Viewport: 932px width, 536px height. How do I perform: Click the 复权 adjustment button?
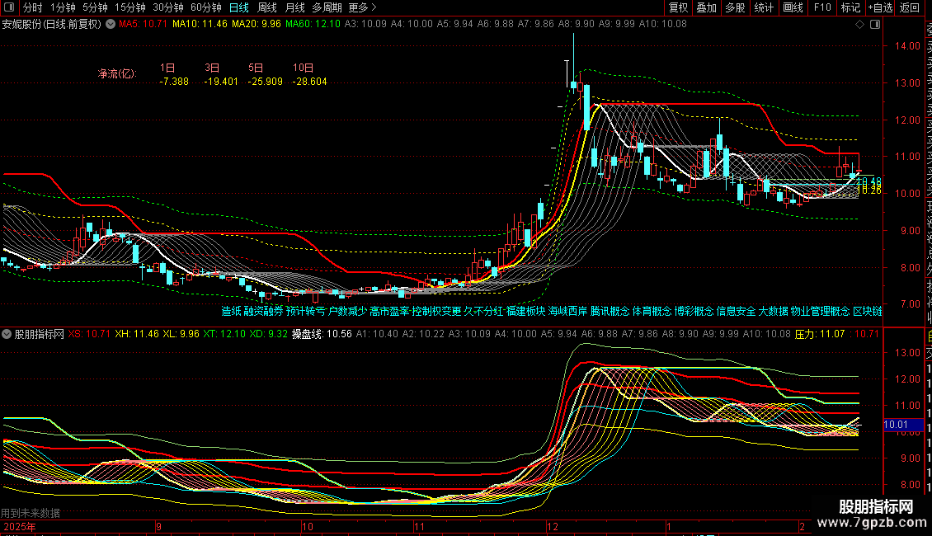click(678, 7)
